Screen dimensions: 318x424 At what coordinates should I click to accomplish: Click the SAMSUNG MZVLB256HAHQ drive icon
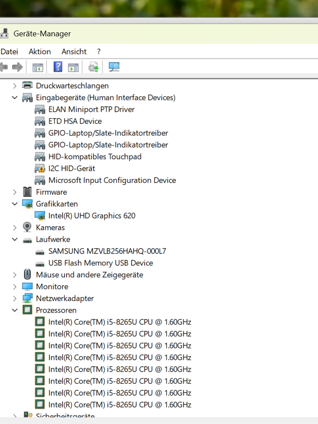click(x=40, y=252)
